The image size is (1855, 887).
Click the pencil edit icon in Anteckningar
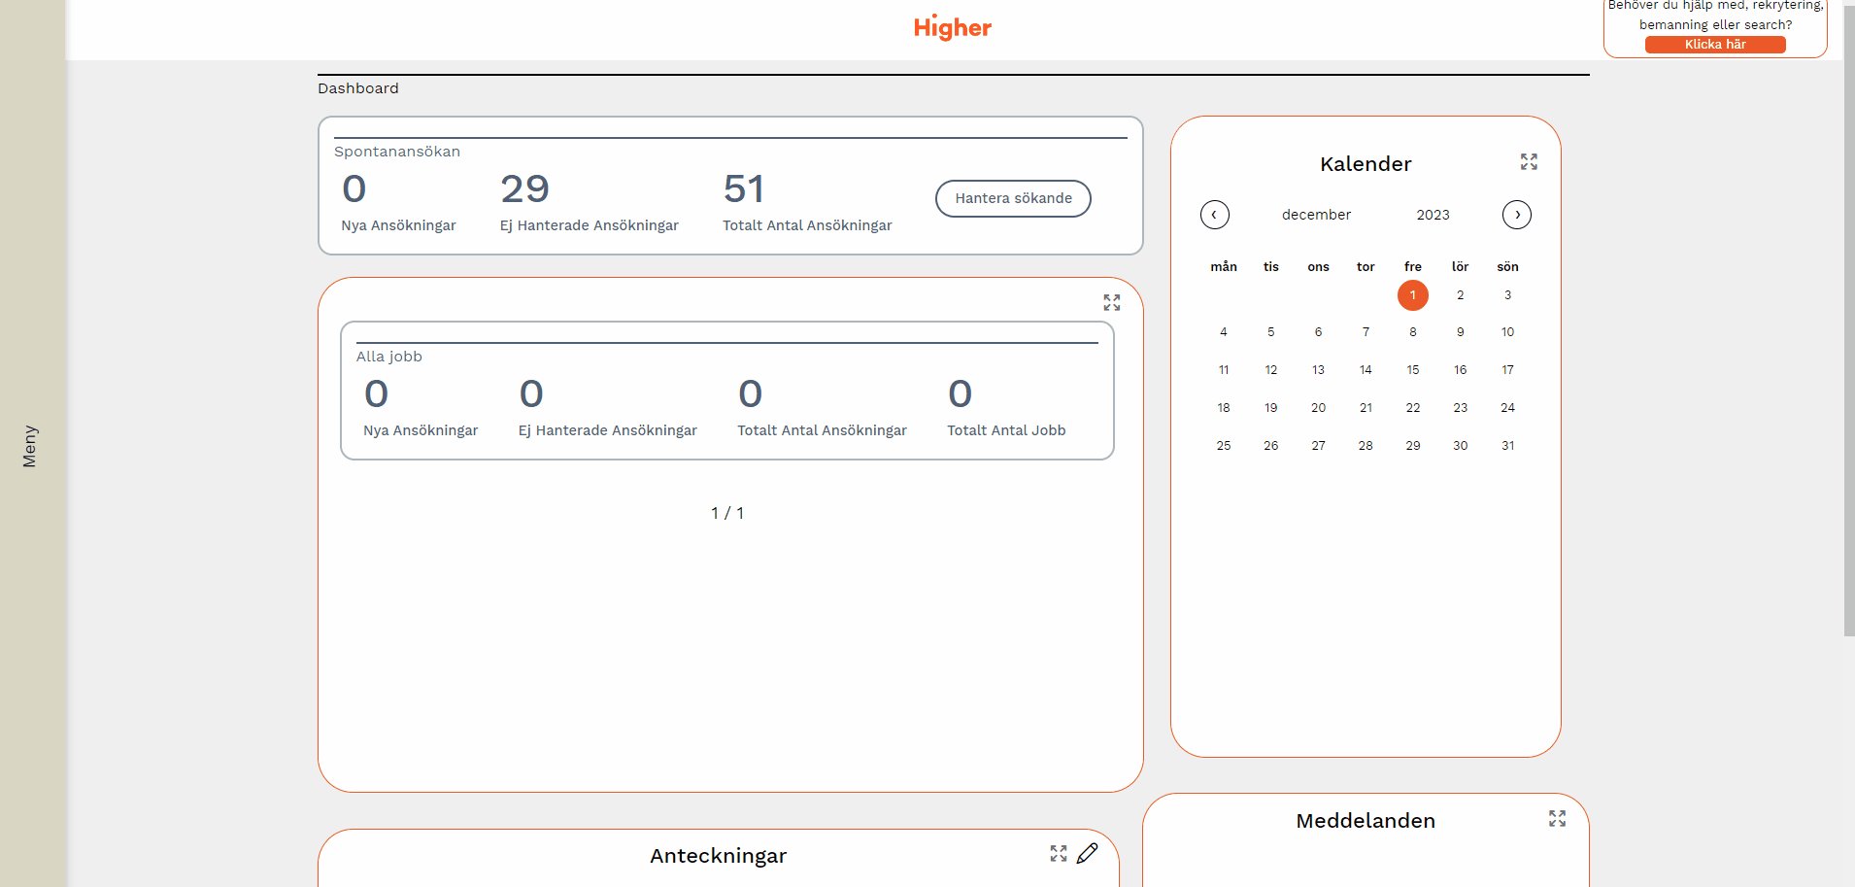point(1088,853)
